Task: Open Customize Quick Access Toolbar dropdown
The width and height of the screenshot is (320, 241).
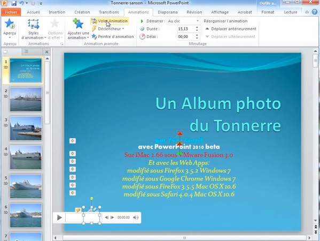Action: [41, 3]
